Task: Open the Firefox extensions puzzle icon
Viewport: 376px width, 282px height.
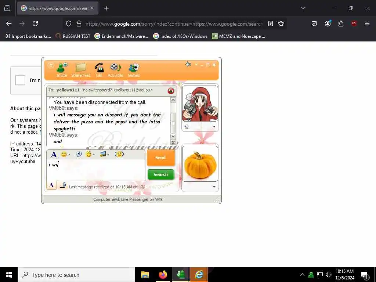Action: (x=341, y=23)
